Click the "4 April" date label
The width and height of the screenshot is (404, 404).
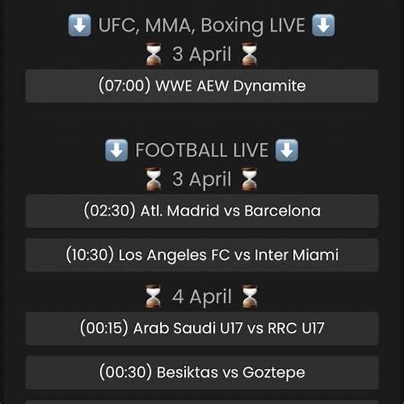tap(201, 297)
